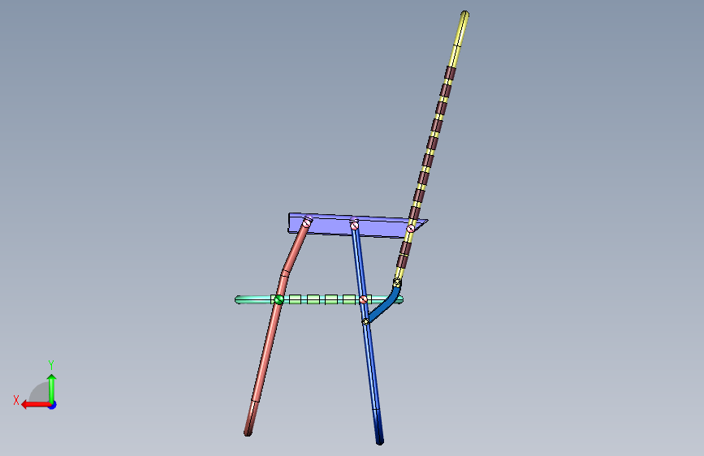The image size is (704, 456).
Task: Click the red X axis arrow of the triad
Action: click(x=36, y=405)
